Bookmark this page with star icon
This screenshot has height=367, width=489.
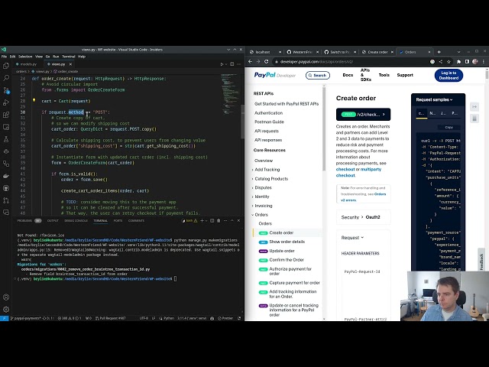449,62
